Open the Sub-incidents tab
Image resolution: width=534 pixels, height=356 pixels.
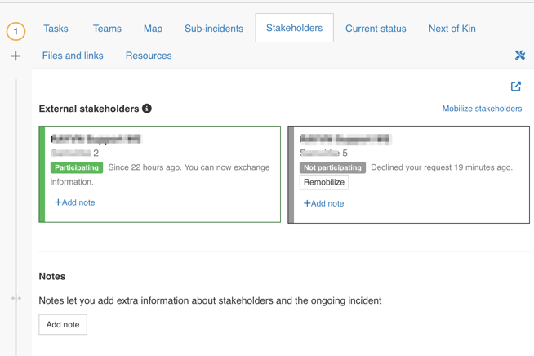[213, 29]
